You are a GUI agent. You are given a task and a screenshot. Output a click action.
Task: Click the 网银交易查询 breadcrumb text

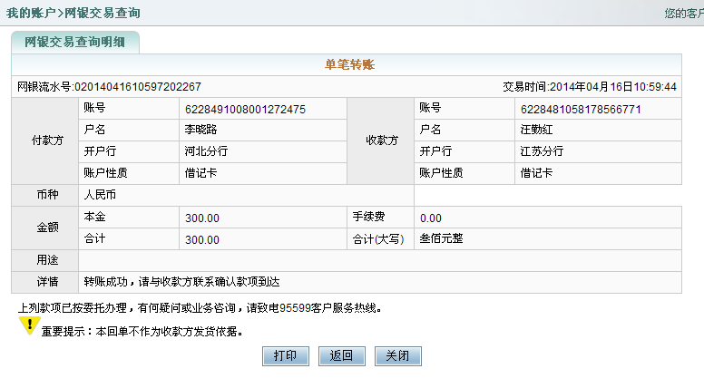[x=103, y=13]
